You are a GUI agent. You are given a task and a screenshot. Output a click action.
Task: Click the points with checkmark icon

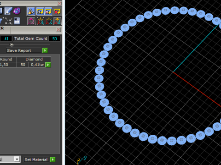click(x=9, y=21)
